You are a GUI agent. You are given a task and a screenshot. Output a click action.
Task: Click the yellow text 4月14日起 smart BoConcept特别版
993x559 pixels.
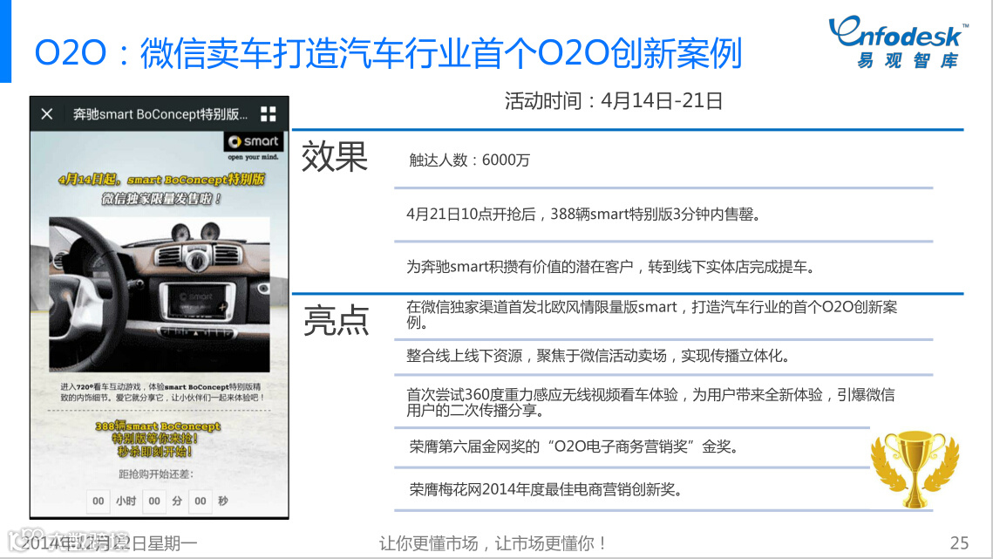click(x=161, y=180)
